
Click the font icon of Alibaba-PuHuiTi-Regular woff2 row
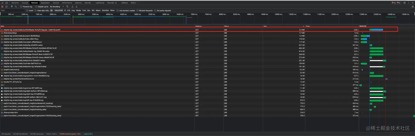[2, 30]
